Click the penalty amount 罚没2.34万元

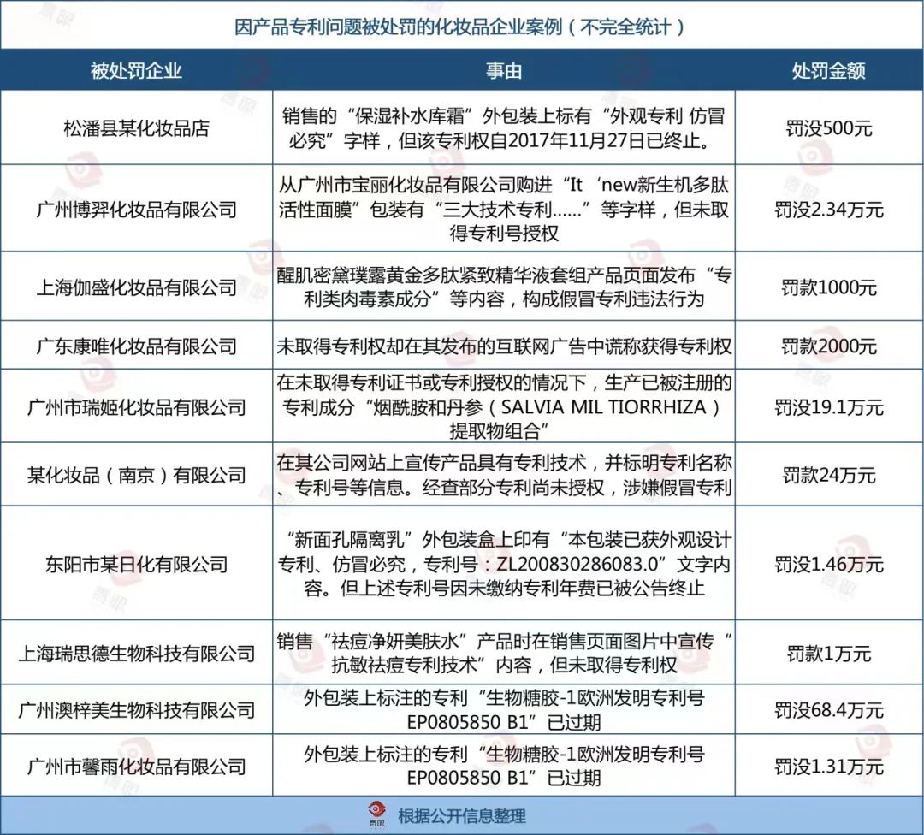[828, 210]
